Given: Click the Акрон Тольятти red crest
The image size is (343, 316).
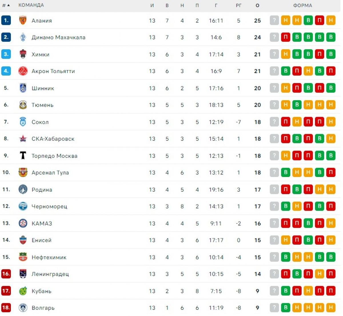Looking at the screenshot, I should (23, 71).
